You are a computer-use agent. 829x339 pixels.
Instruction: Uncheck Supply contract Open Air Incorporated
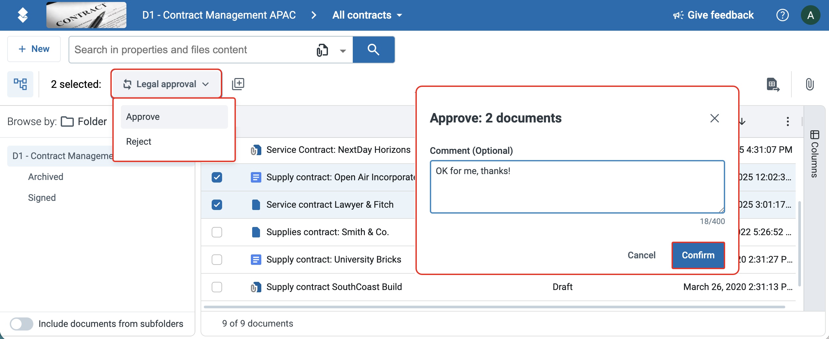pyautogui.click(x=217, y=177)
